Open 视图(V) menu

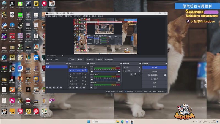[61, 16]
